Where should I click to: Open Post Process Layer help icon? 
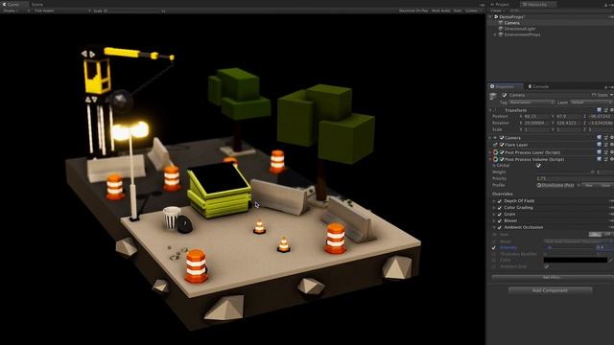click(599, 152)
